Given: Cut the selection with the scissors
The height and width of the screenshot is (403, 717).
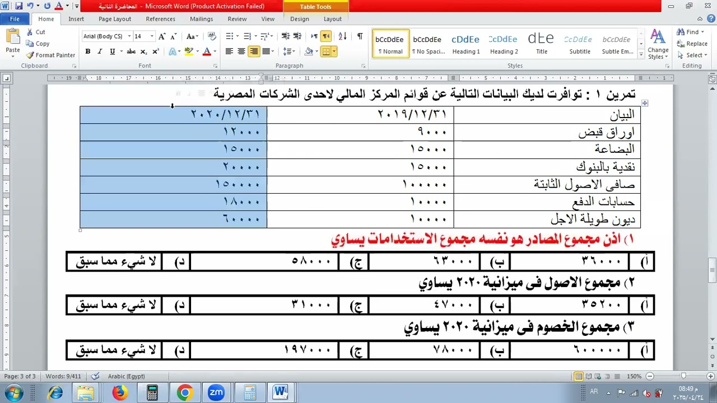Looking at the screenshot, I should tap(35, 32).
